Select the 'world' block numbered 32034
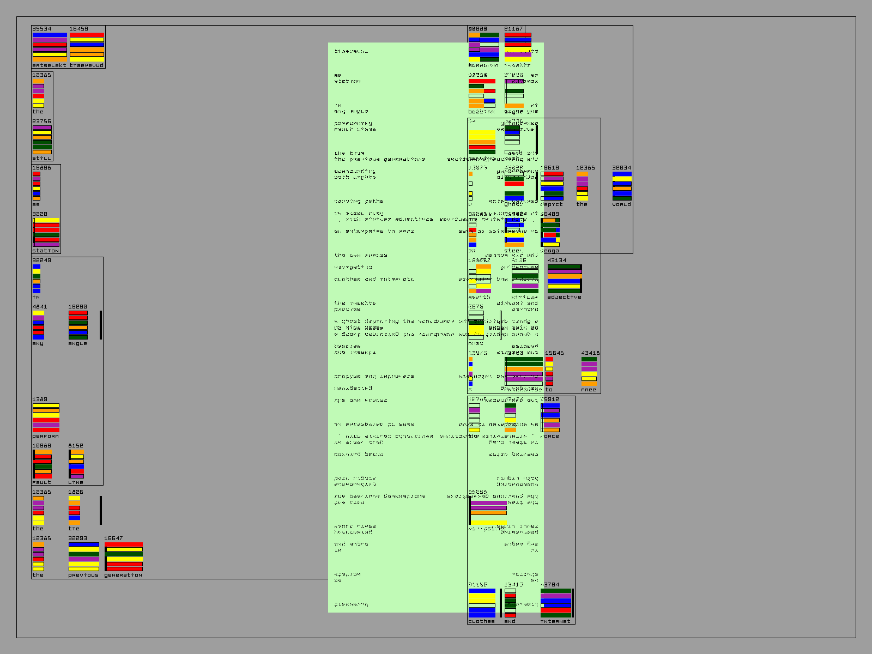 coord(622,186)
